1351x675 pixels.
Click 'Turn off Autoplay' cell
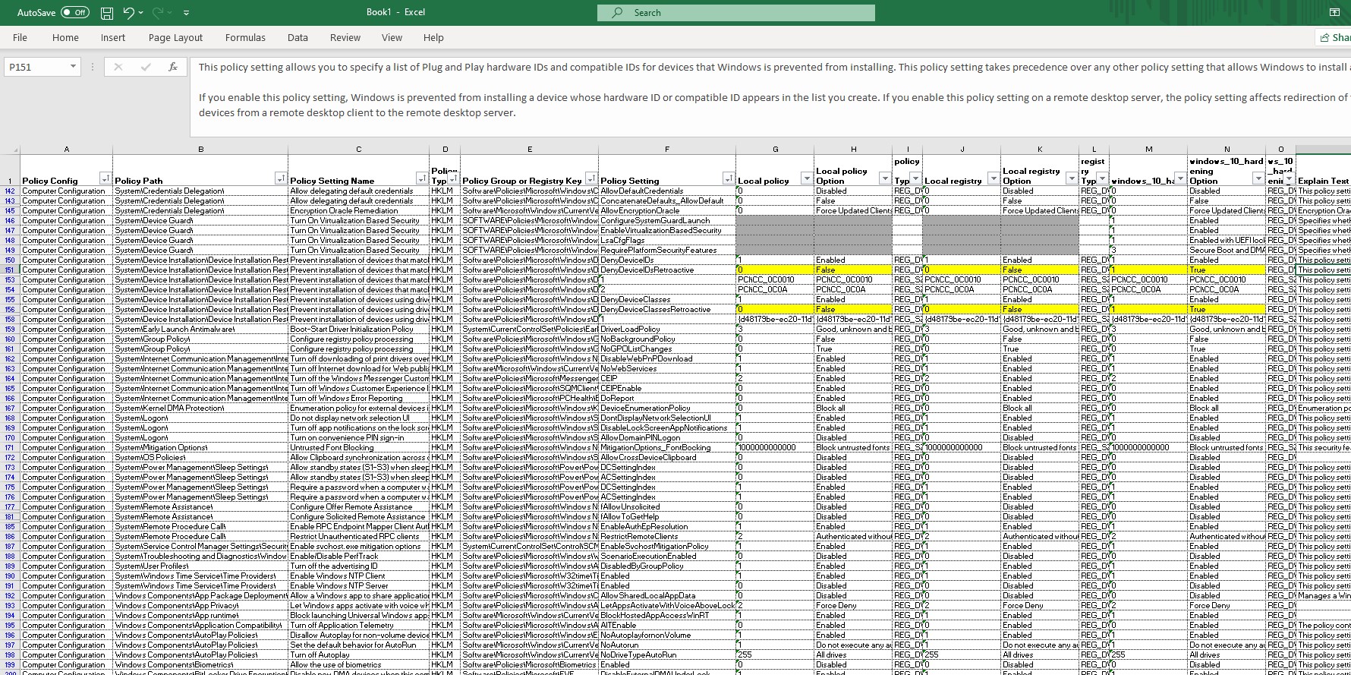tap(359, 654)
